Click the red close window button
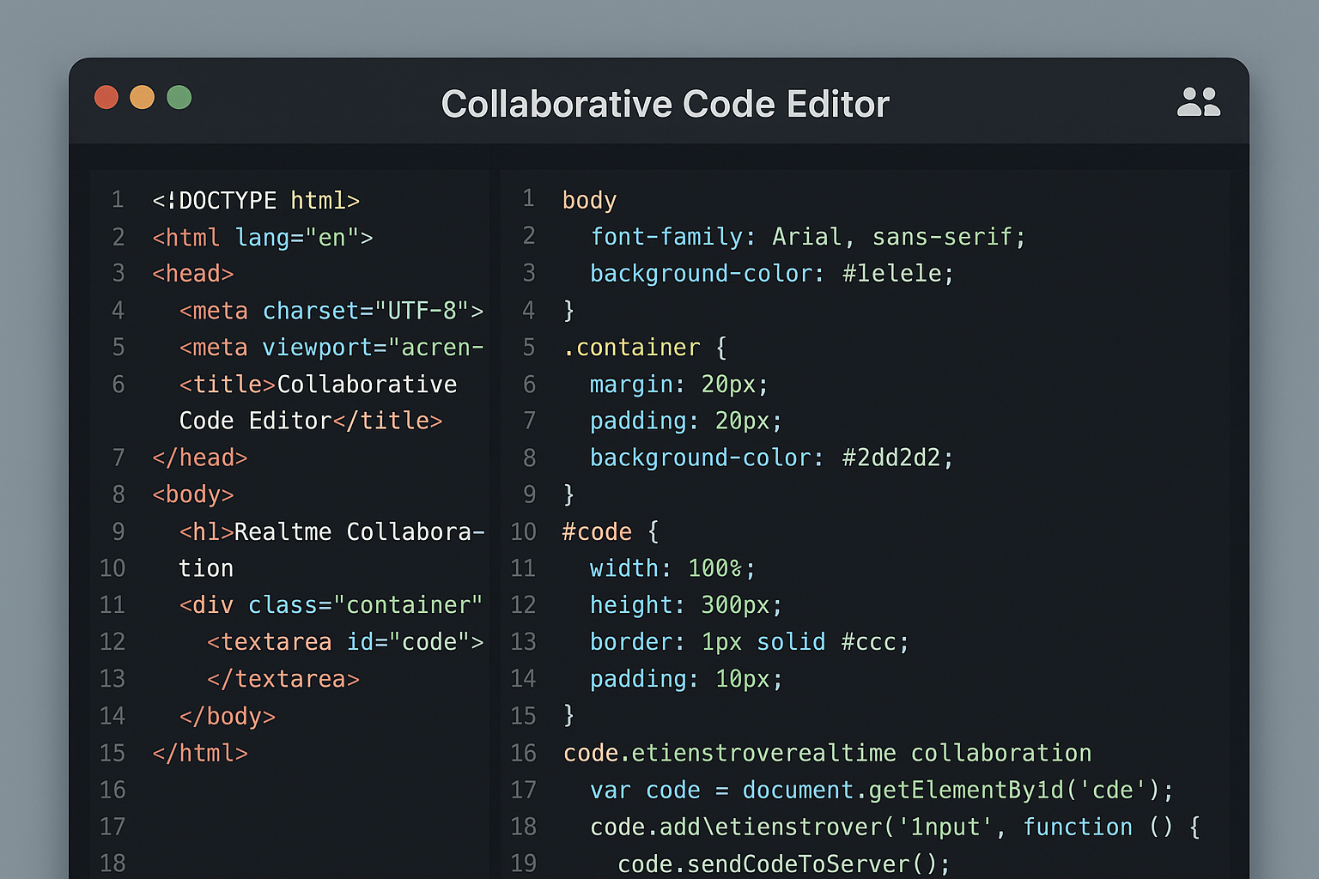The height and width of the screenshot is (879, 1319). click(x=106, y=98)
